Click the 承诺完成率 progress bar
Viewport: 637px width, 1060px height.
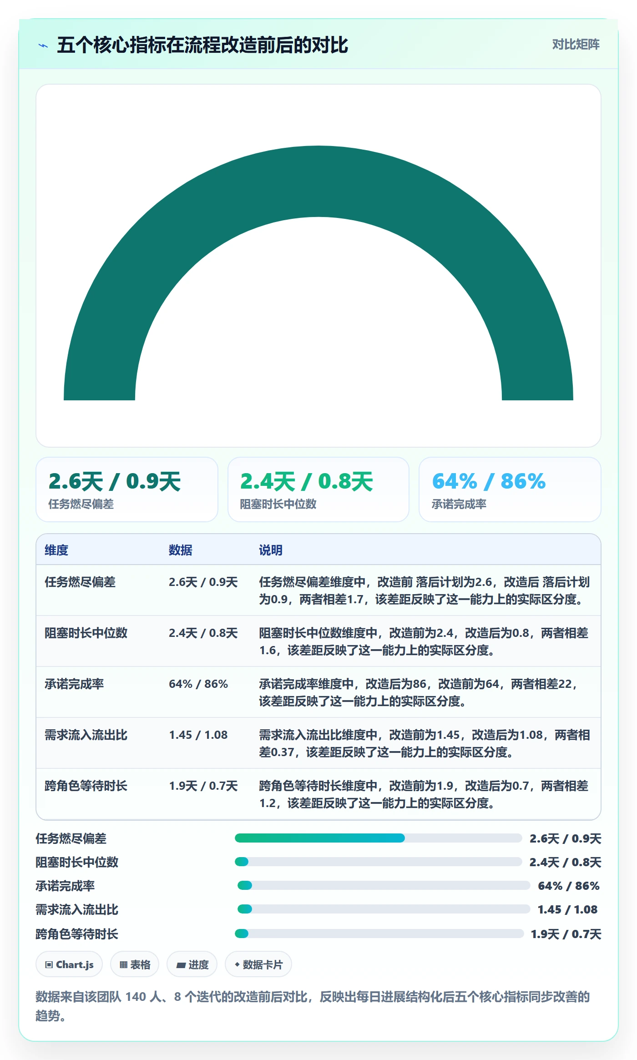[x=384, y=885]
